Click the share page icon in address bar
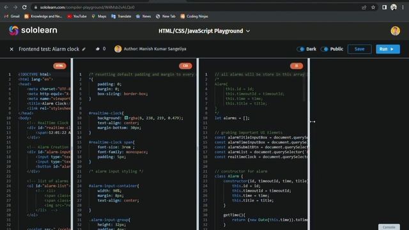The height and width of the screenshot is (230, 409). (x=364, y=7)
